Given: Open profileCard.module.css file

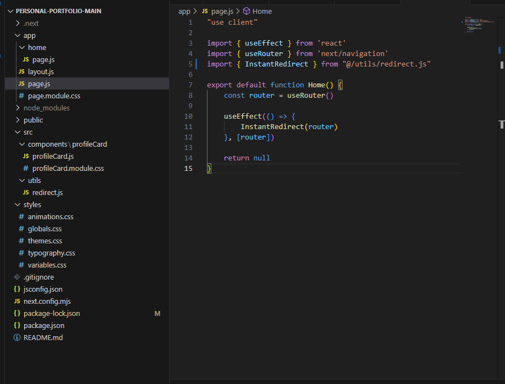Looking at the screenshot, I should pos(68,168).
